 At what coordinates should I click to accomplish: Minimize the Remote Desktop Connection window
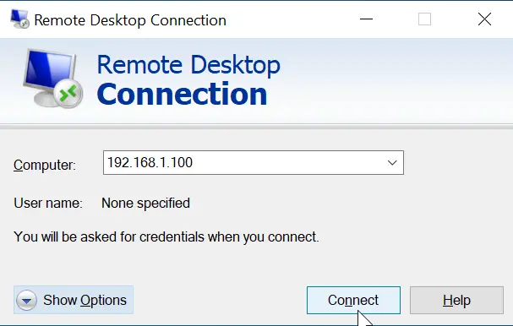click(x=366, y=19)
